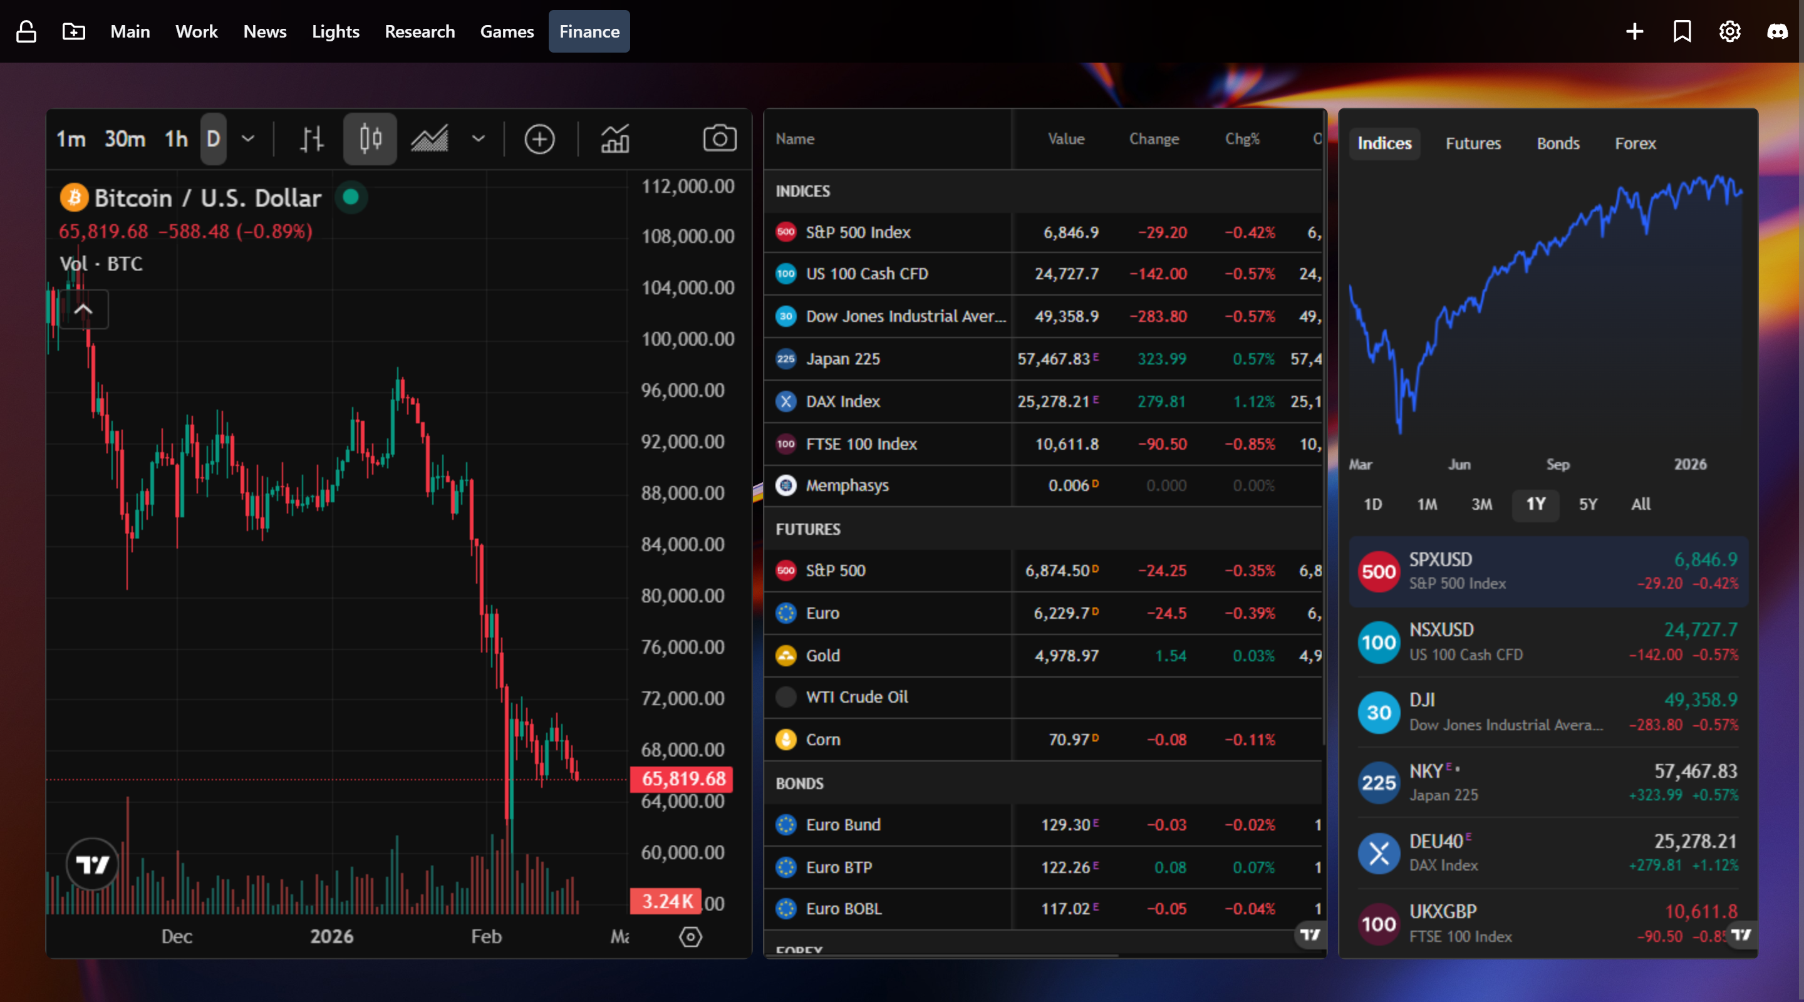Select the 3M range in overview

(1482, 504)
